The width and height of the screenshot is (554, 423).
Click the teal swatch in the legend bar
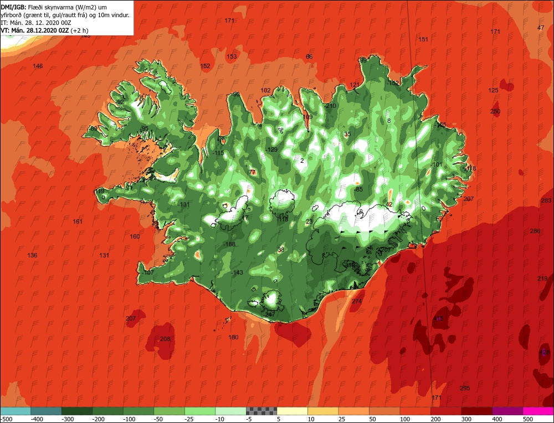[x=47, y=411]
